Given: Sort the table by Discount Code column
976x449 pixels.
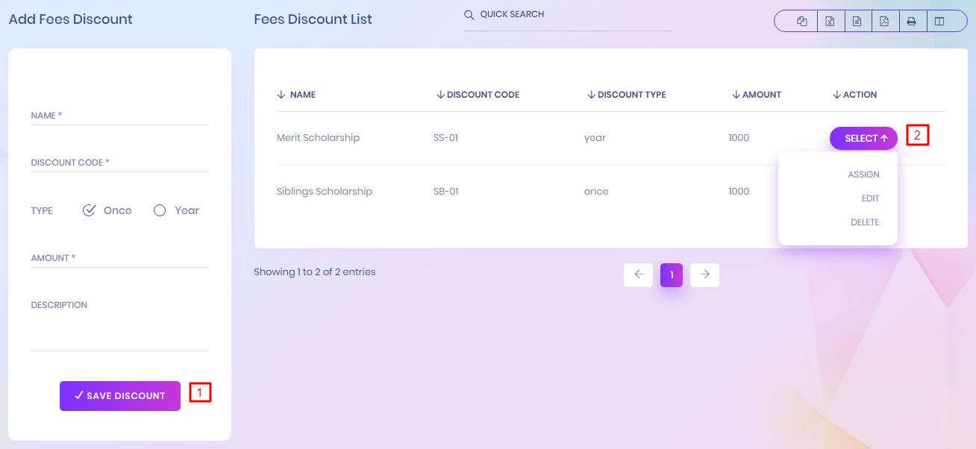Looking at the screenshot, I should pyautogui.click(x=482, y=95).
